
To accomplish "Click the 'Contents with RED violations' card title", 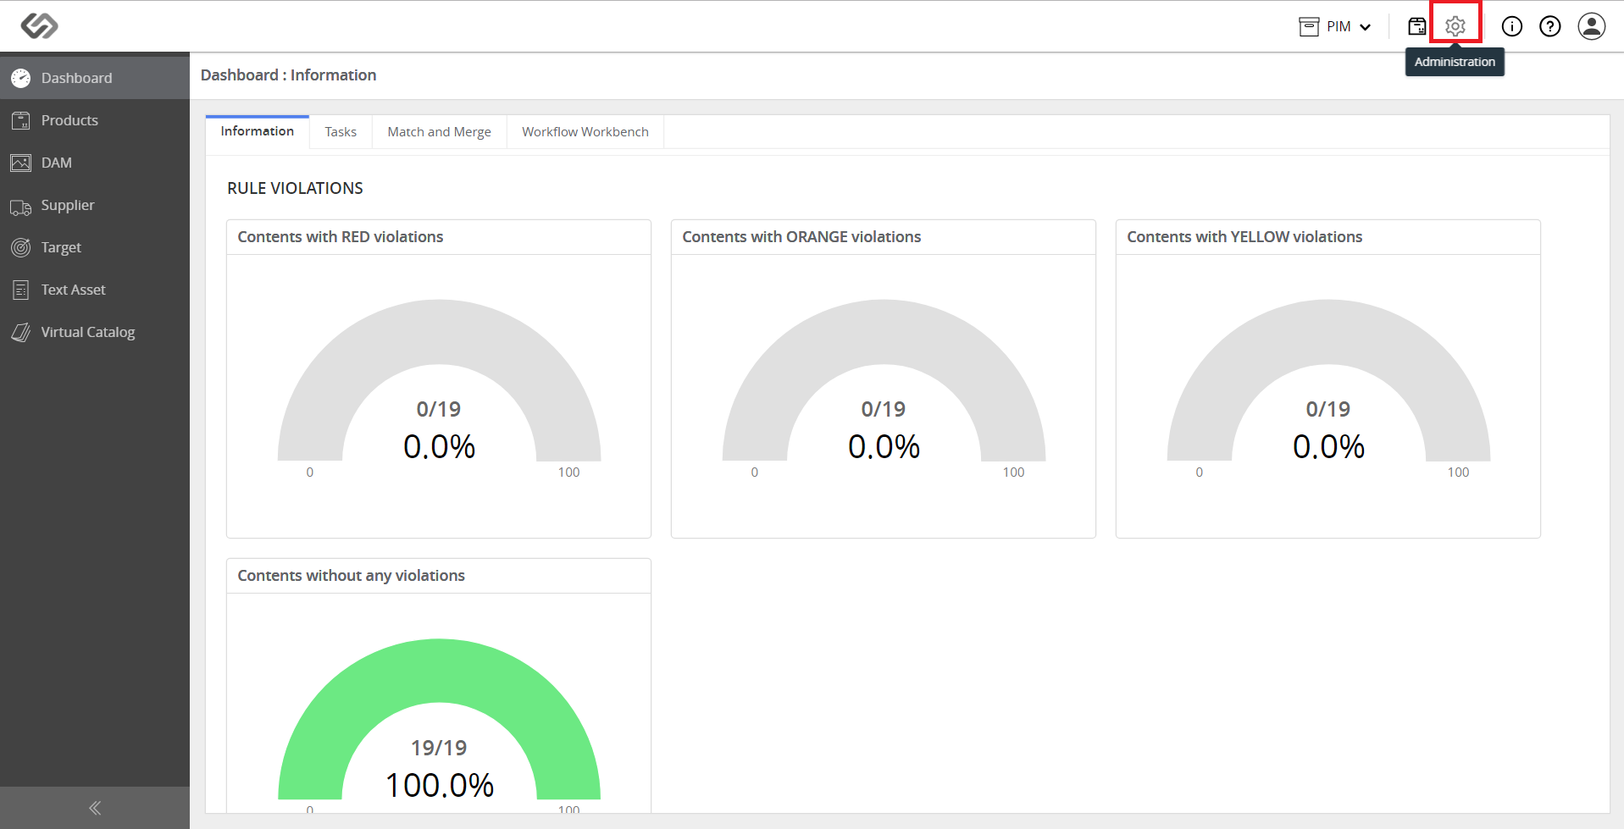I will (341, 237).
